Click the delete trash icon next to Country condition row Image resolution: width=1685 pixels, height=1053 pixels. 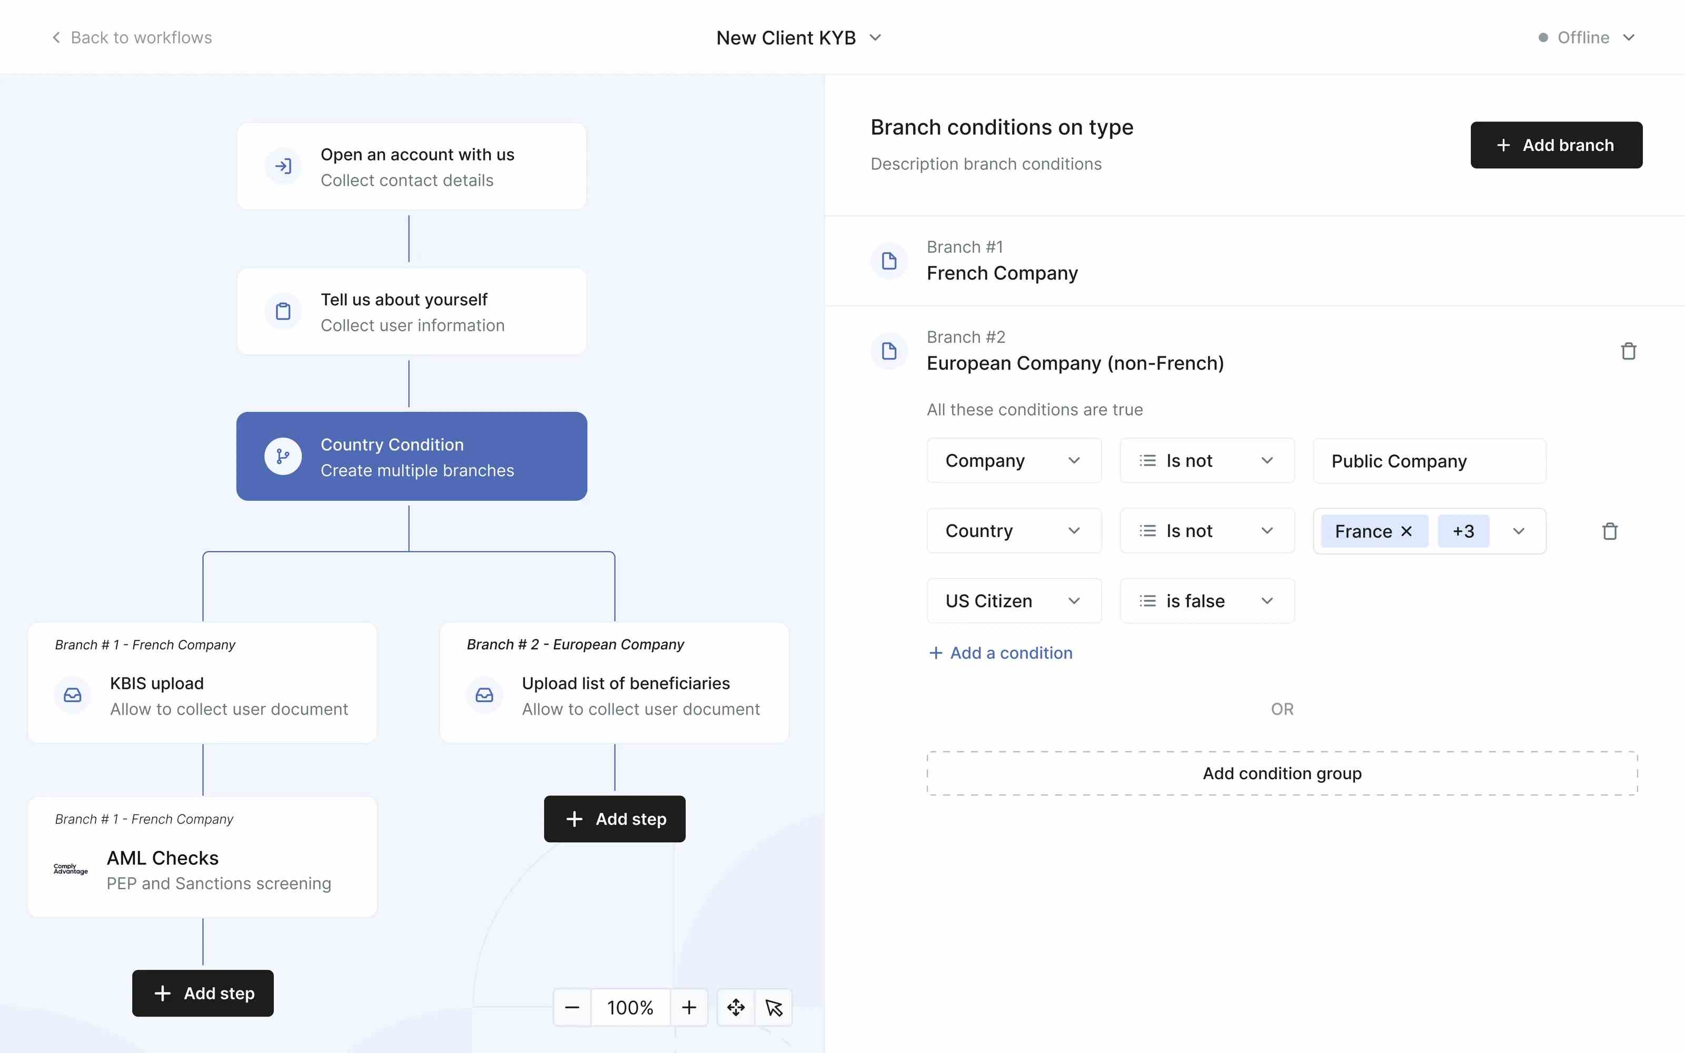(1611, 530)
